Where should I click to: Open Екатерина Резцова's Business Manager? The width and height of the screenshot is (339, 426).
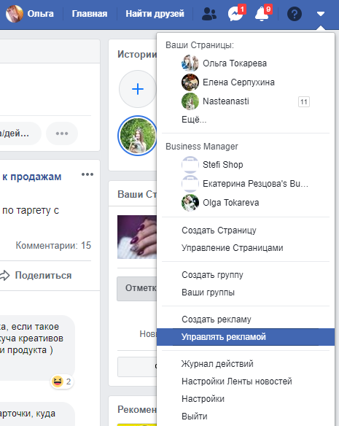click(255, 184)
